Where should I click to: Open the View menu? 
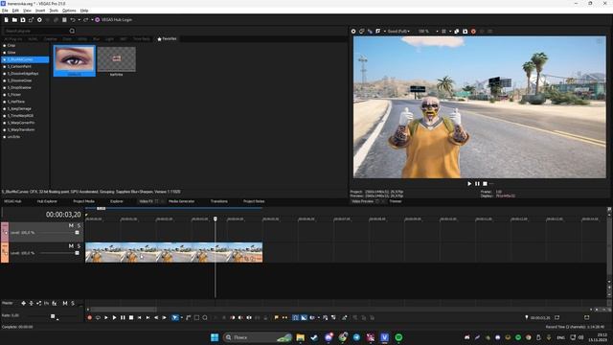[x=27, y=11]
